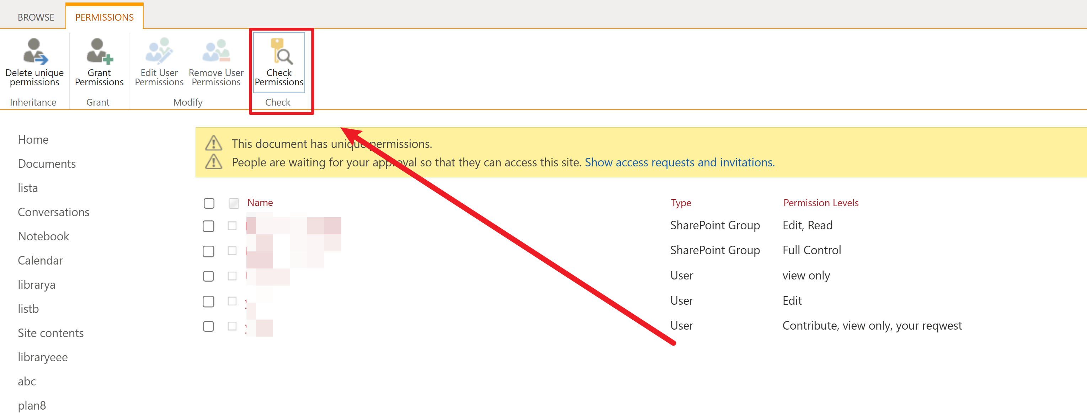Click 'Contribute, view only, your reqwest' cell

tap(872, 326)
